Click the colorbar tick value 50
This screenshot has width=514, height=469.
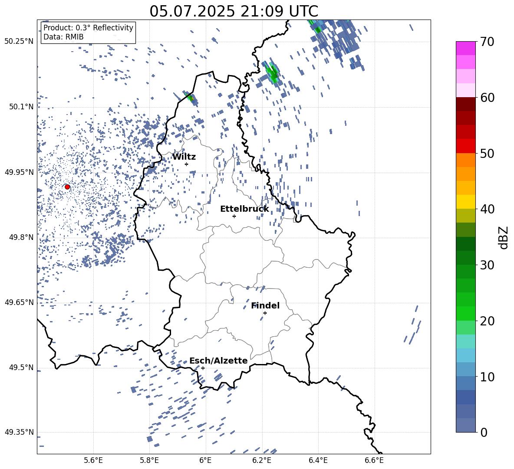[x=487, y=153]
